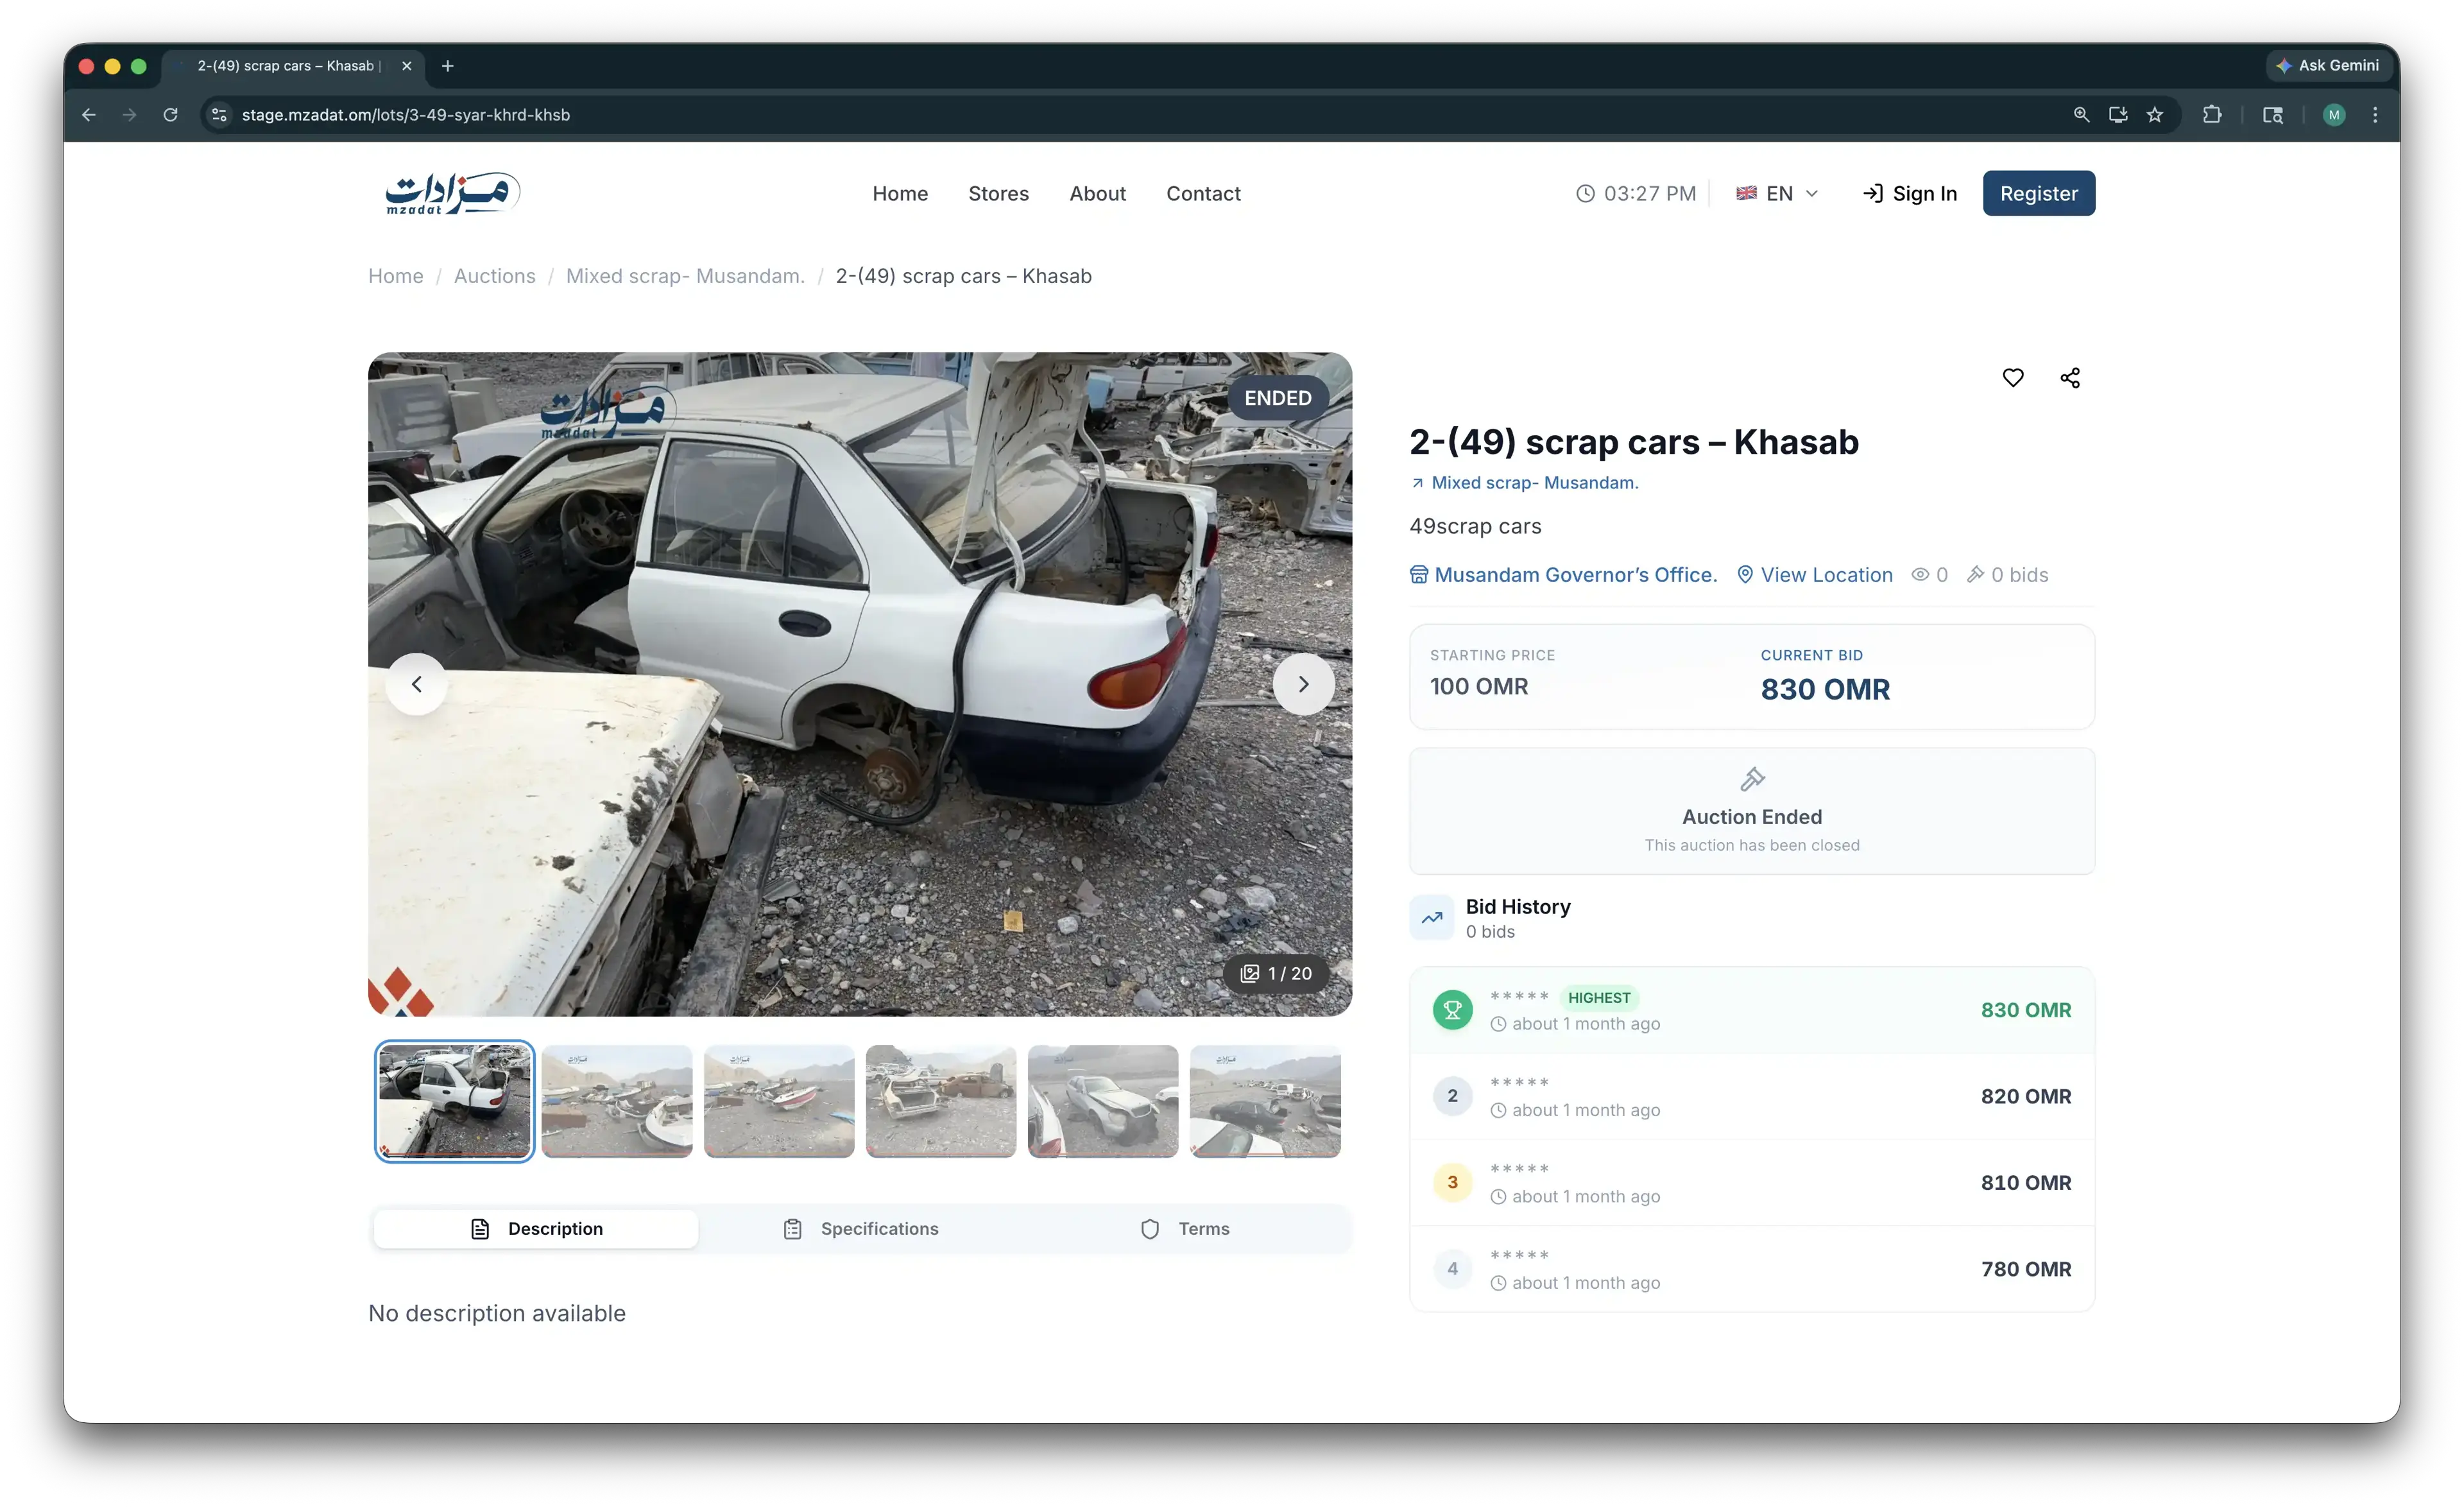Reload the page in browser
This screenshot has height=1507, width=2464.
(x=170, y=115)
